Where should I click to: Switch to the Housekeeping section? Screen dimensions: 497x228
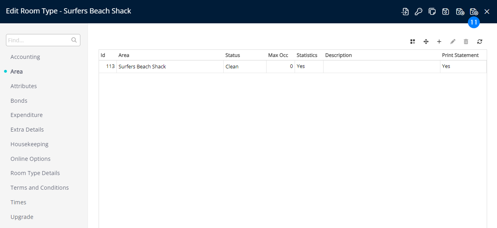pyautogui.click(x=29, y=144)
